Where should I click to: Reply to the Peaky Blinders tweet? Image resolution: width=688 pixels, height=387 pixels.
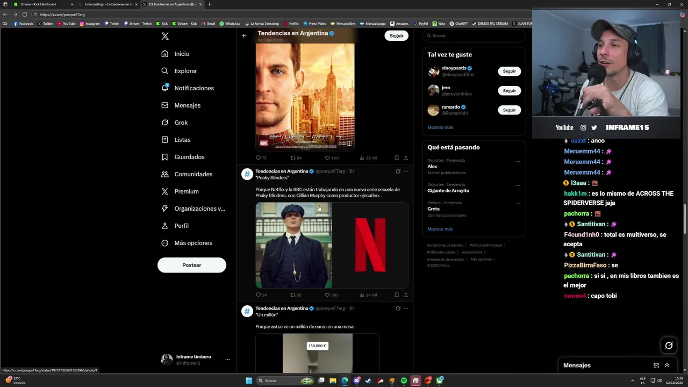[x=261, y=295]
